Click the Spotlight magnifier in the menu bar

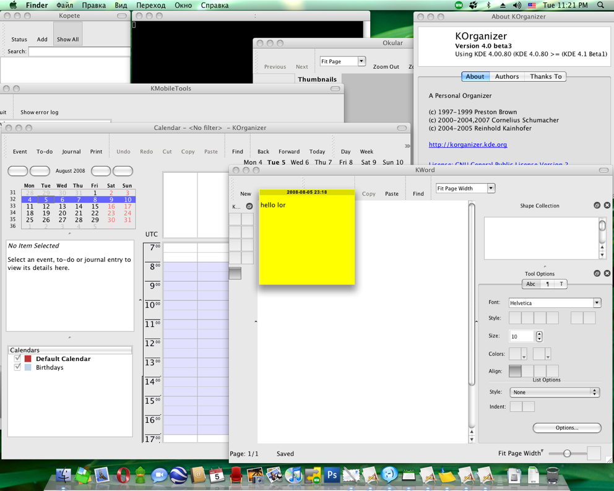coord(600,5)
